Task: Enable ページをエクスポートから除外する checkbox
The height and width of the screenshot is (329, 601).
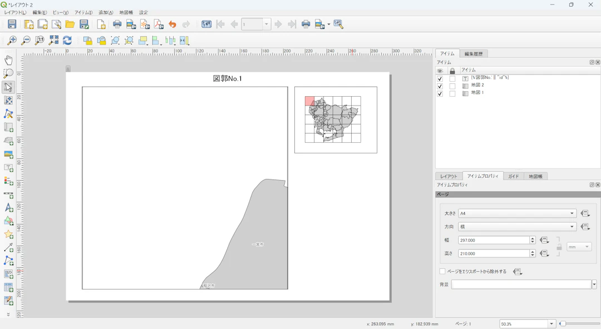Action: click(x=442, y=272)
